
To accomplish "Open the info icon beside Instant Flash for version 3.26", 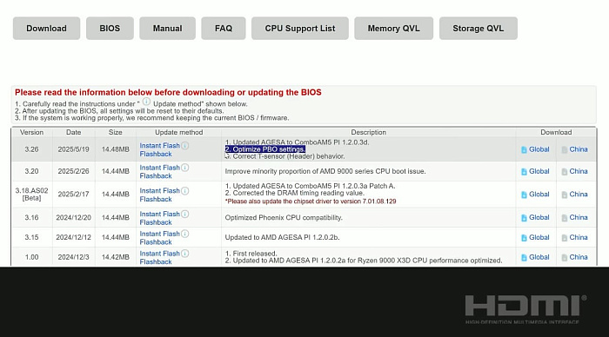I will coord(184,145).
